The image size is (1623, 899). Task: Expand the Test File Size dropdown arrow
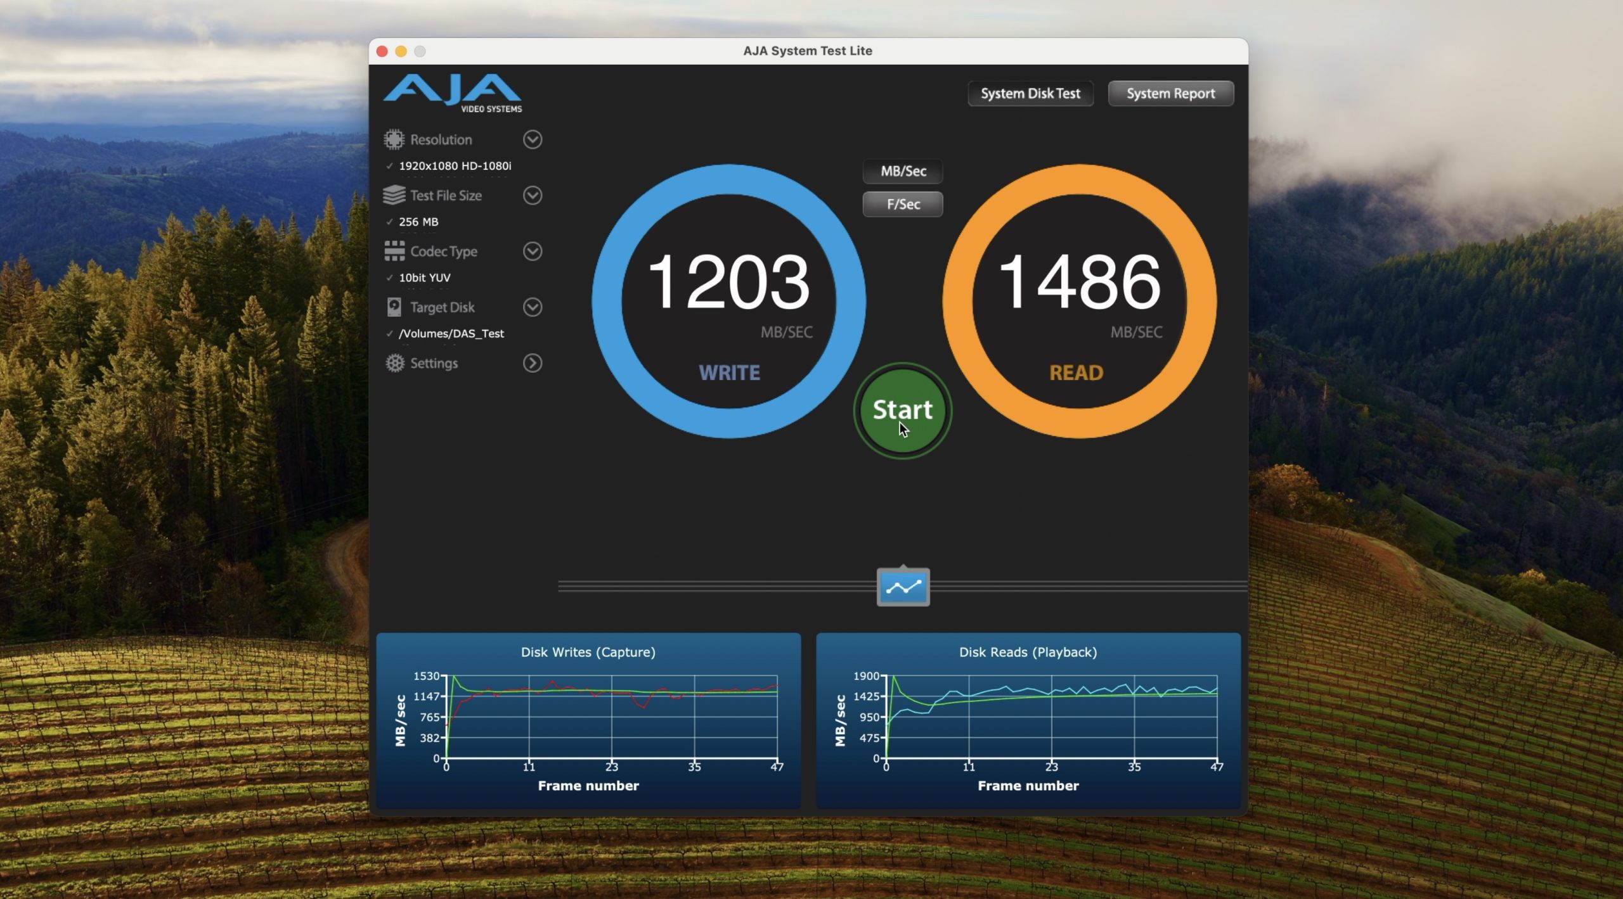tap(533, 195)
